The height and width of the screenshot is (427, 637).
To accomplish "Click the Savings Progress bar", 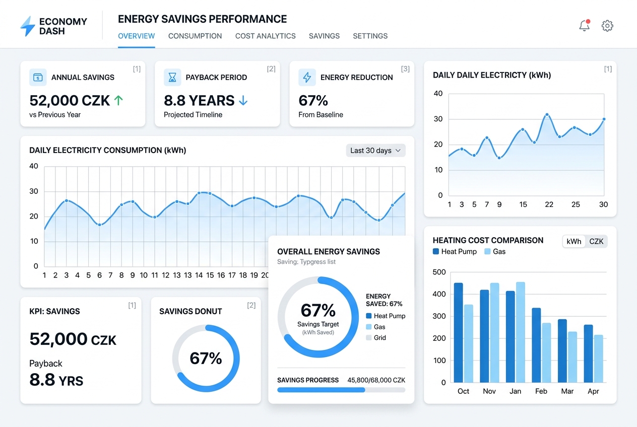I will 341,390.
